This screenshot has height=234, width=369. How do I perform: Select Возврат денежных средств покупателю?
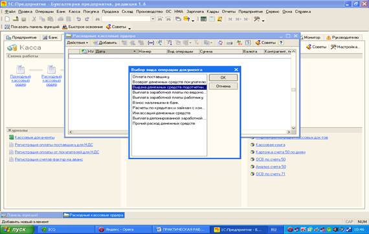point(169,81)
